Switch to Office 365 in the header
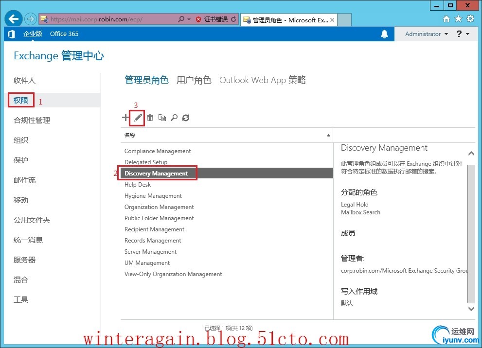 click(x=64, y=34)
